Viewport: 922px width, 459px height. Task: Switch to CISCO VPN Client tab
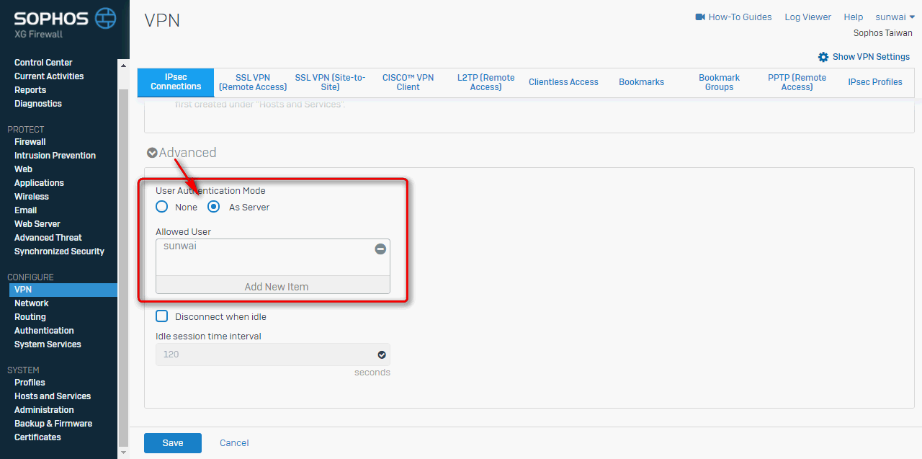pyautogui.click(x=408, y=82)
